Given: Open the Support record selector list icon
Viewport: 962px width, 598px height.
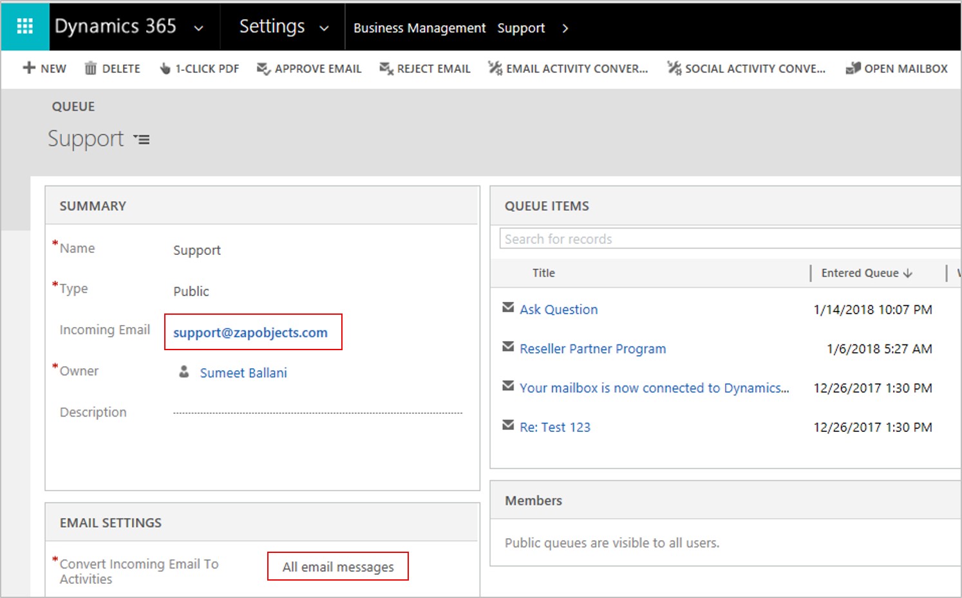Looking at the screenshot, I should pyautogui.click(x=142, y=139).
